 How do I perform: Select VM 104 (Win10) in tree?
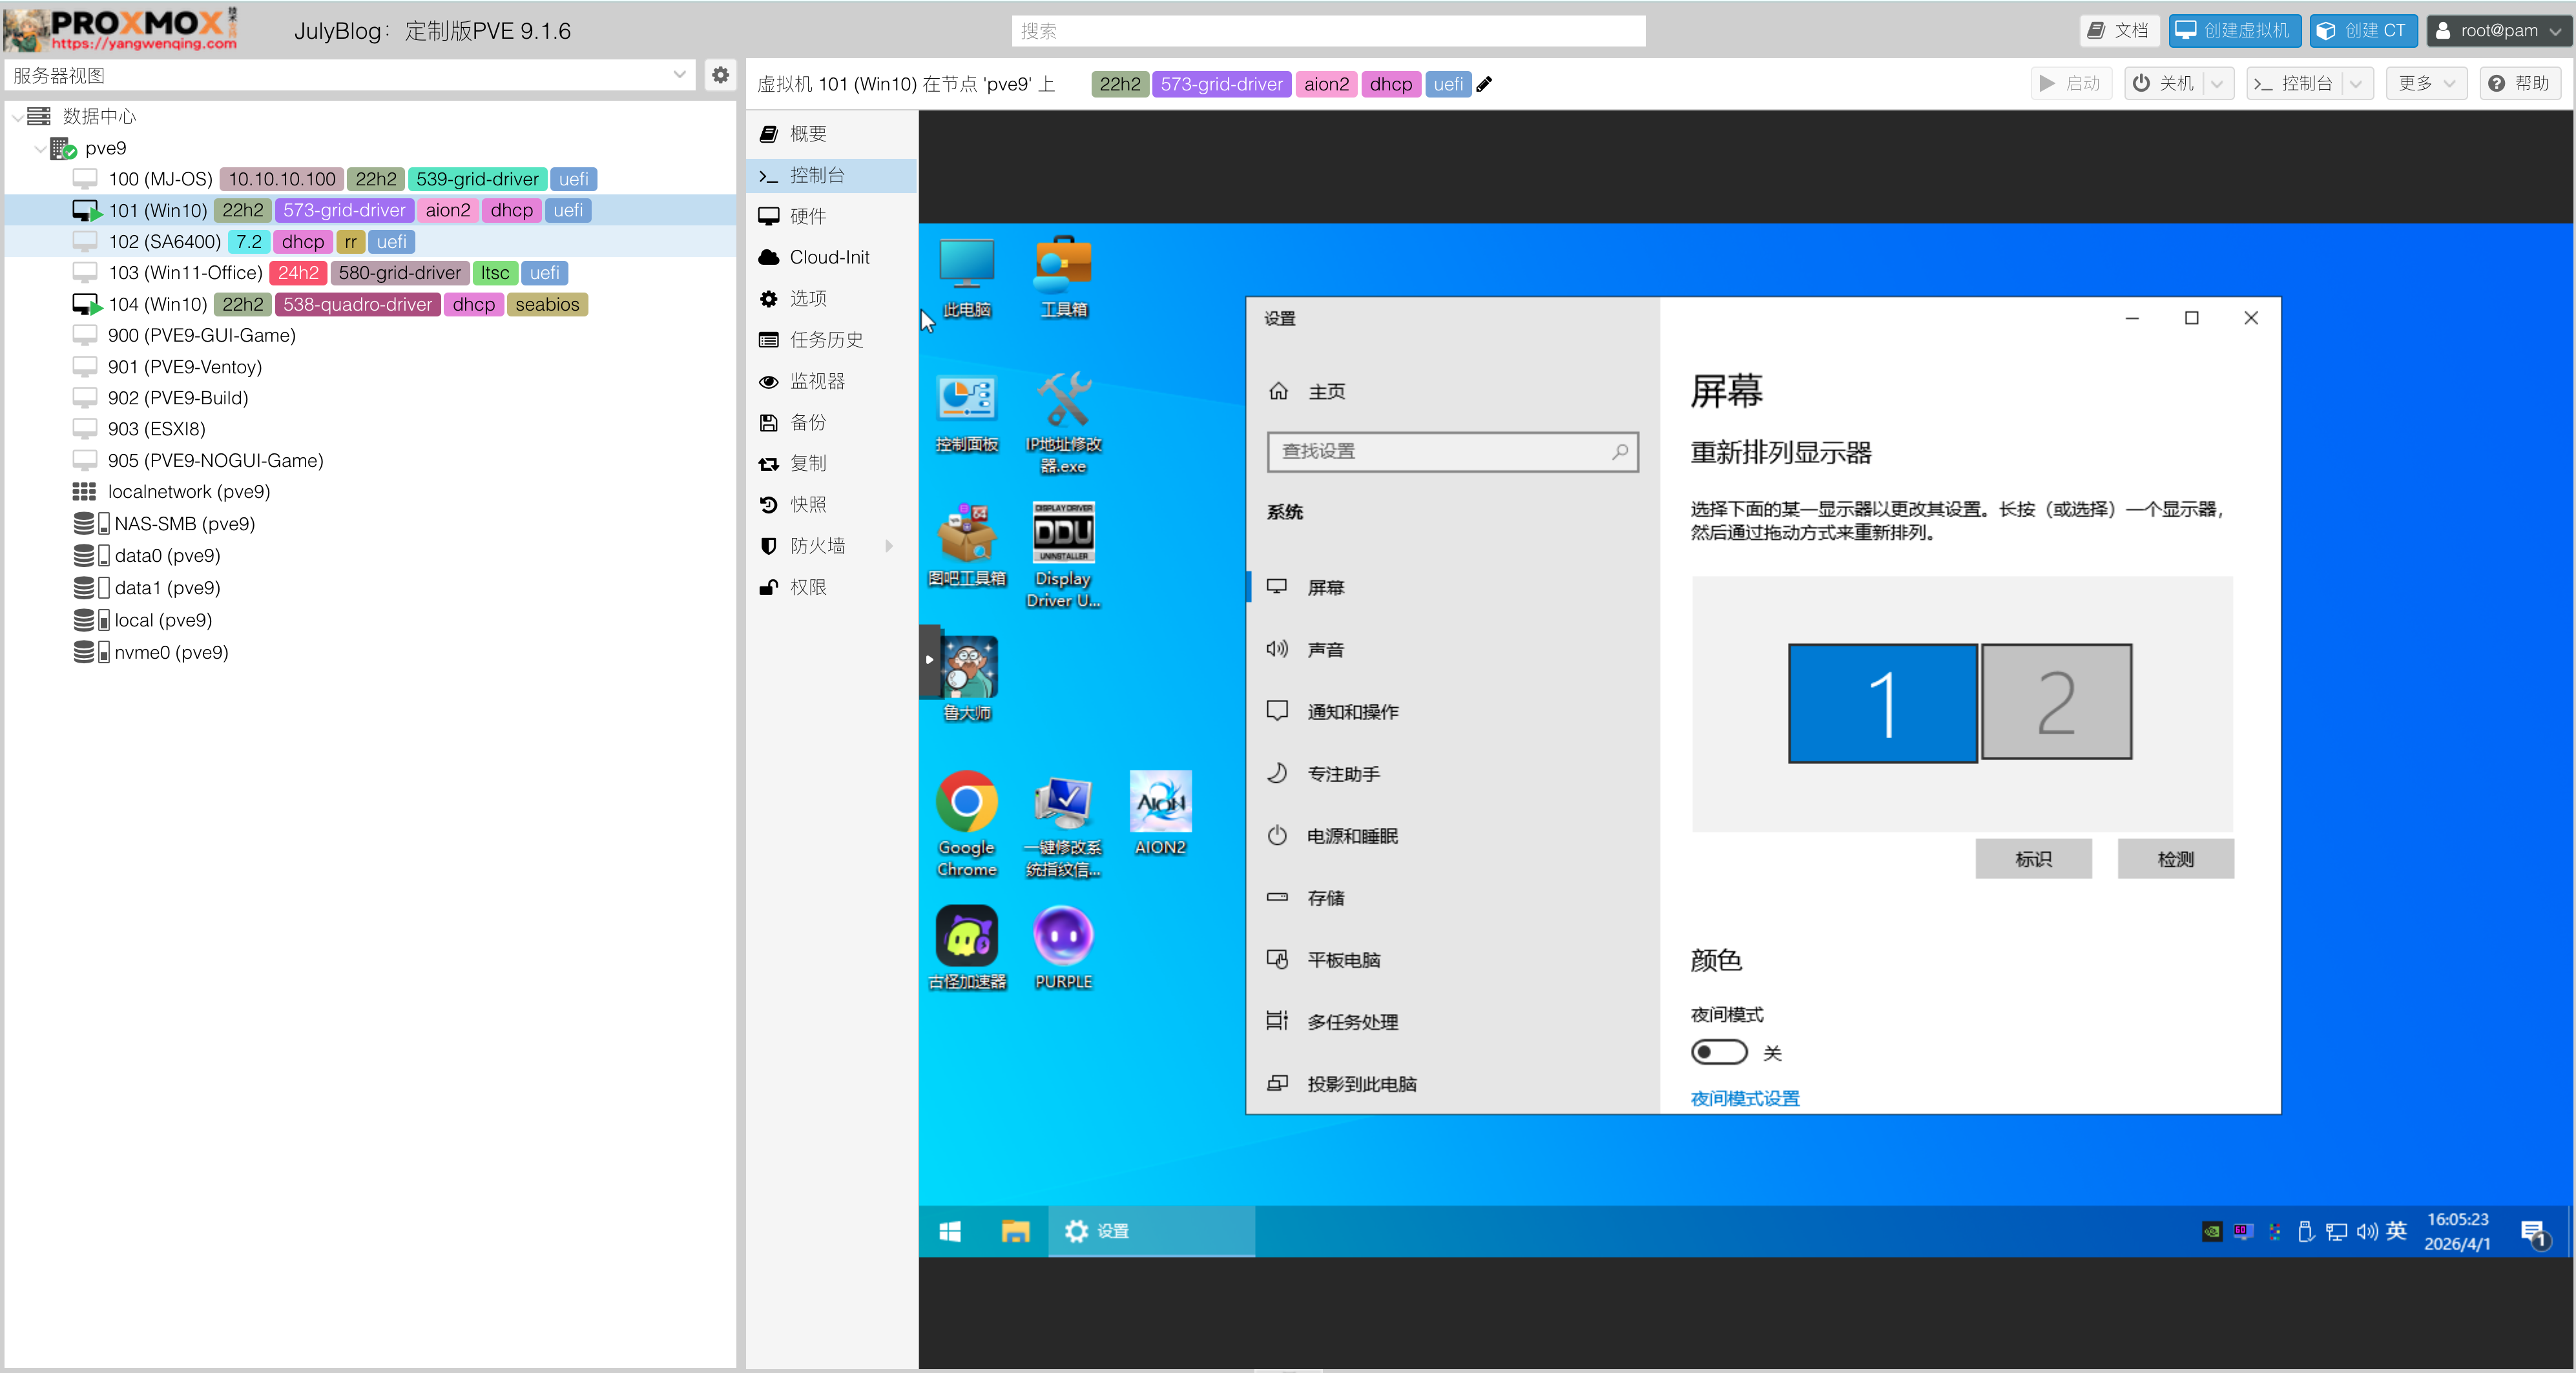[158, 304]
